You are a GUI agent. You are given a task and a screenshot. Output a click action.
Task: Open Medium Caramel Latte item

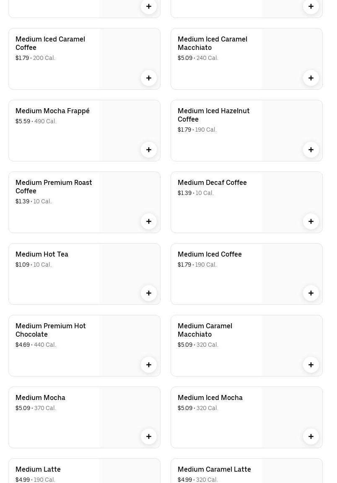click(x=214, y=470)
